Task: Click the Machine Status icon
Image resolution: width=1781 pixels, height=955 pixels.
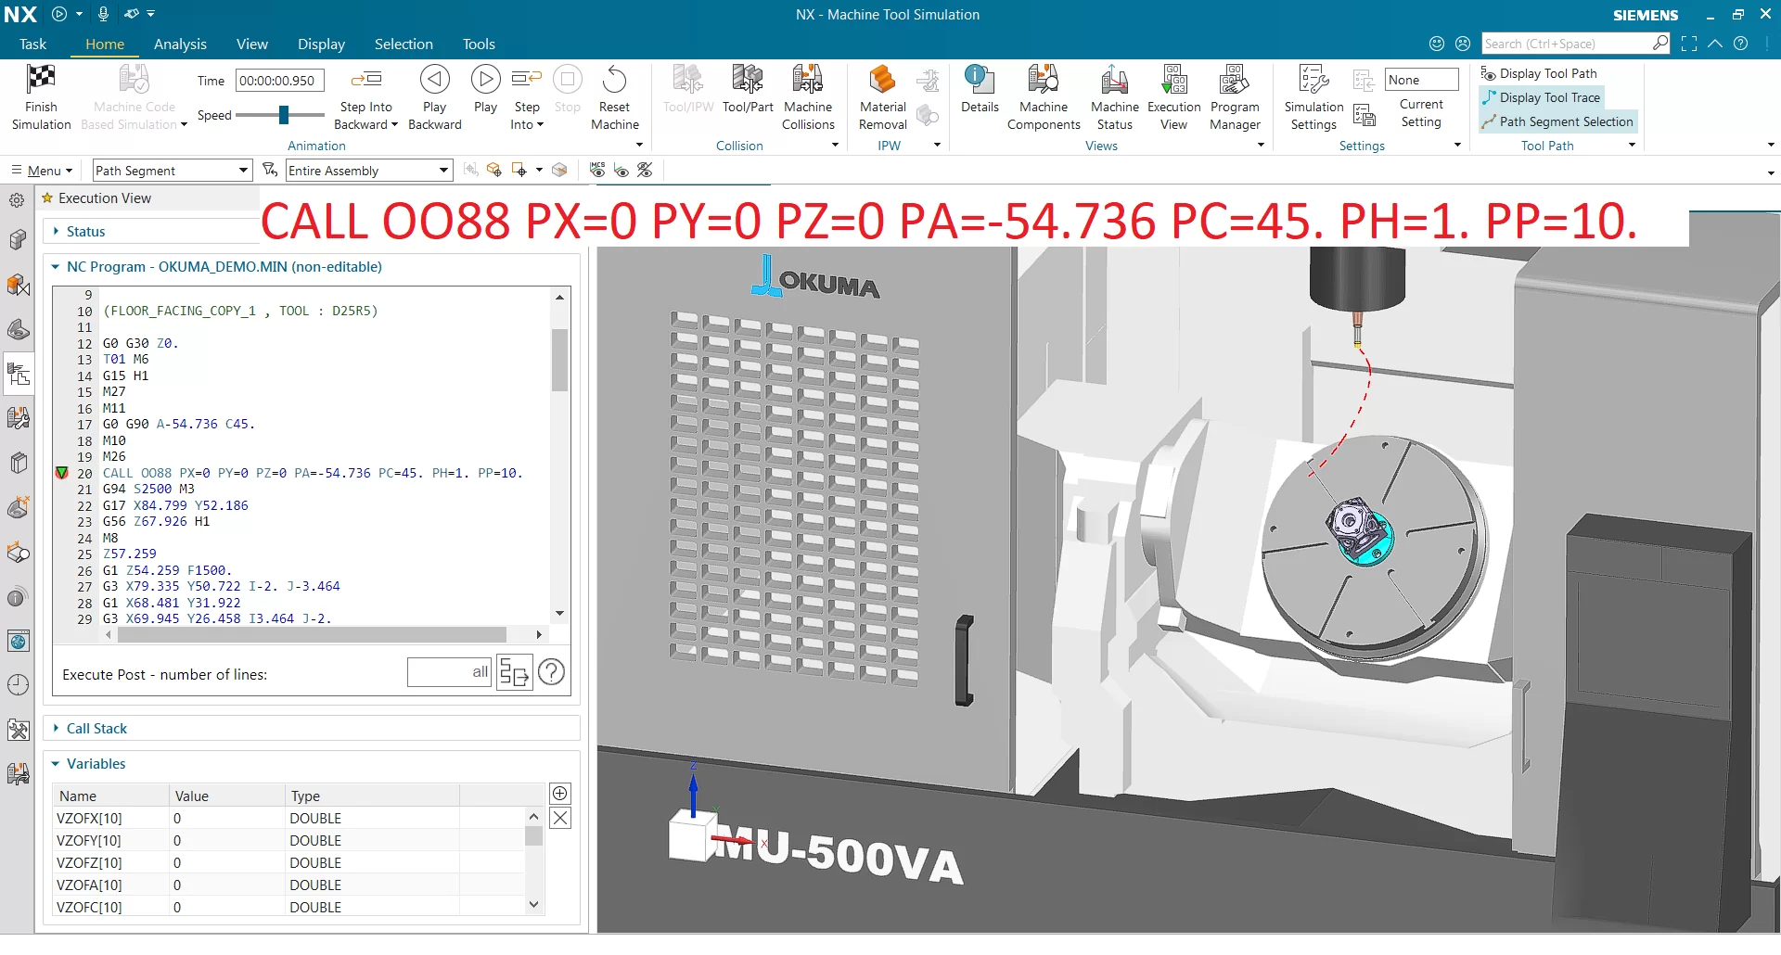Action: point(1114,80)
